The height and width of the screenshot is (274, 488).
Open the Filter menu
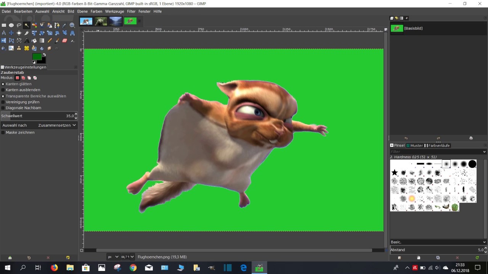pyautogui.click(x=131, y=11)
